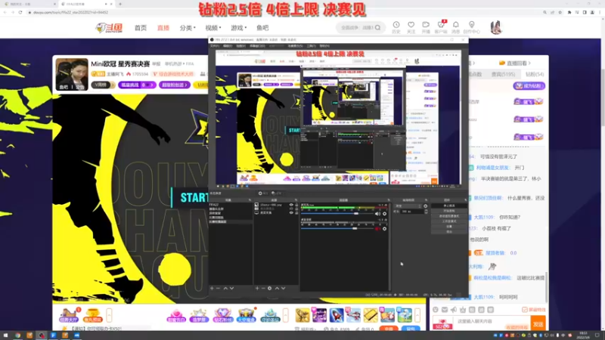The image size is (605, 340).
Task: Open the transition type dropdown in OBS
Action: [408, 206]
